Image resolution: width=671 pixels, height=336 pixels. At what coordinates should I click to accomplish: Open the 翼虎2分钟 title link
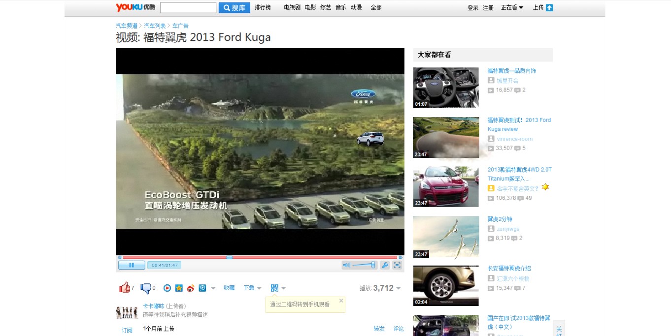click(500, 219)
